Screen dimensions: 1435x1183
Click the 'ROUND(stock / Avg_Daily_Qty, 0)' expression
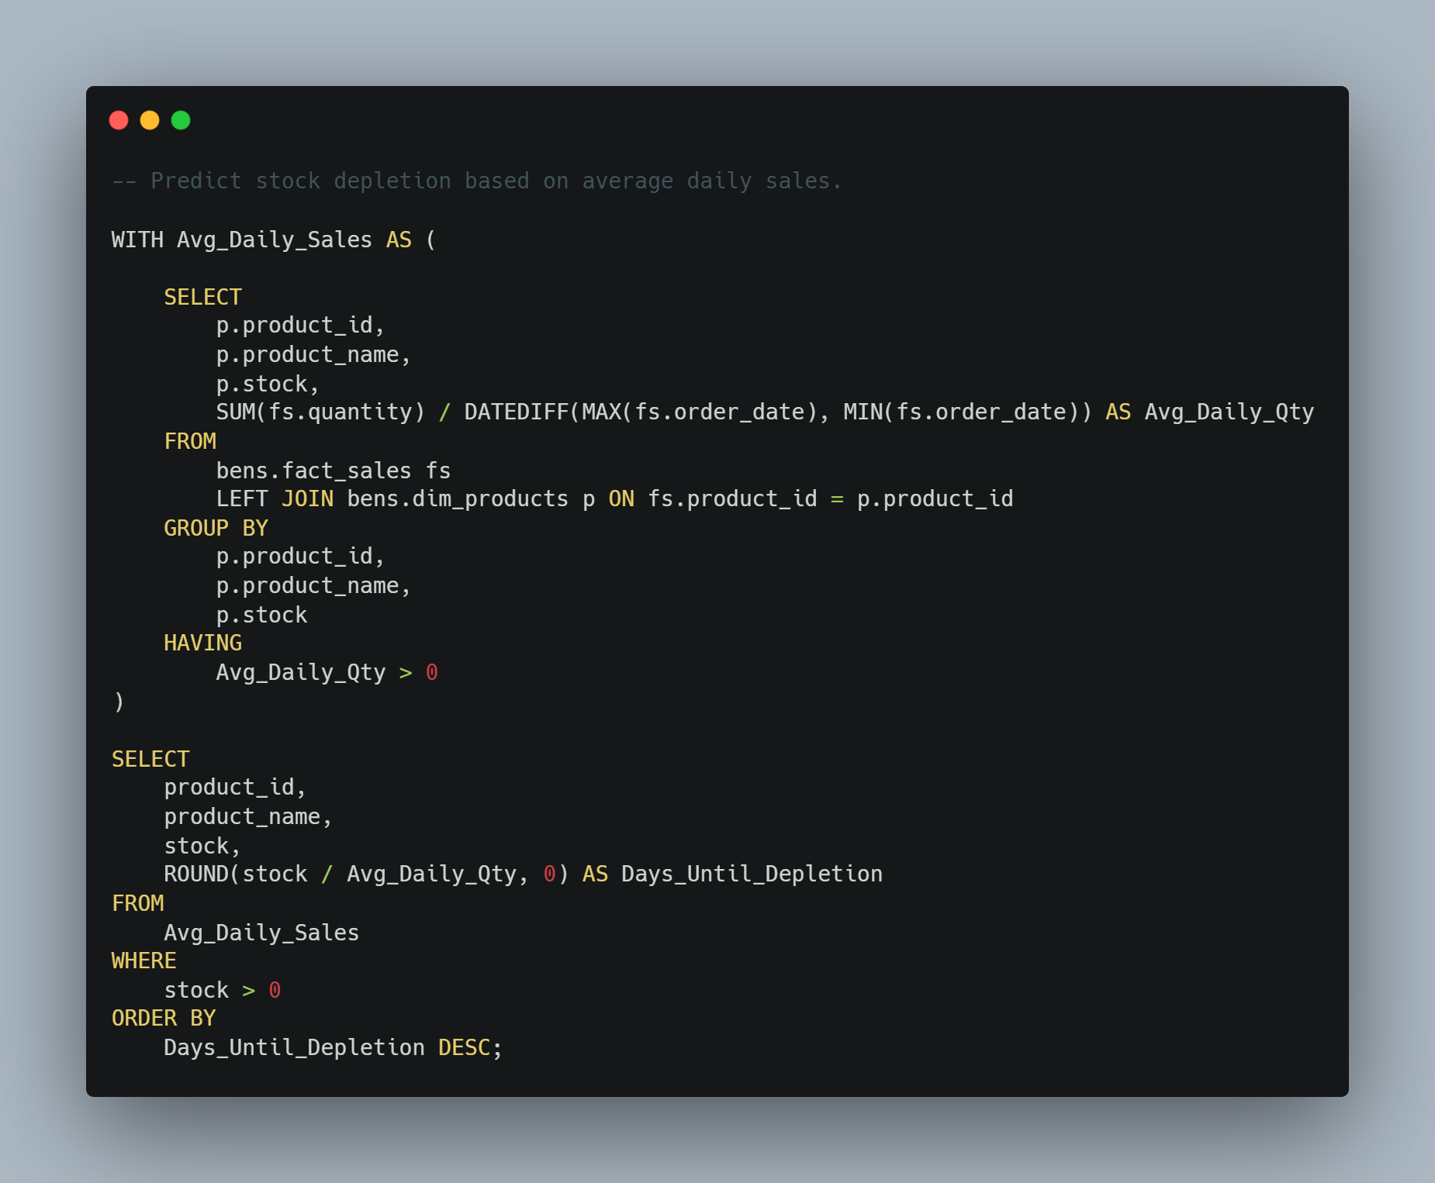coord(366,874)
